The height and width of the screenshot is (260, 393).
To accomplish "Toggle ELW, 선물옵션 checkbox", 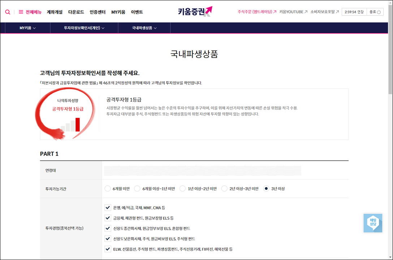I will pyautogui.click(x=108, y=249).
